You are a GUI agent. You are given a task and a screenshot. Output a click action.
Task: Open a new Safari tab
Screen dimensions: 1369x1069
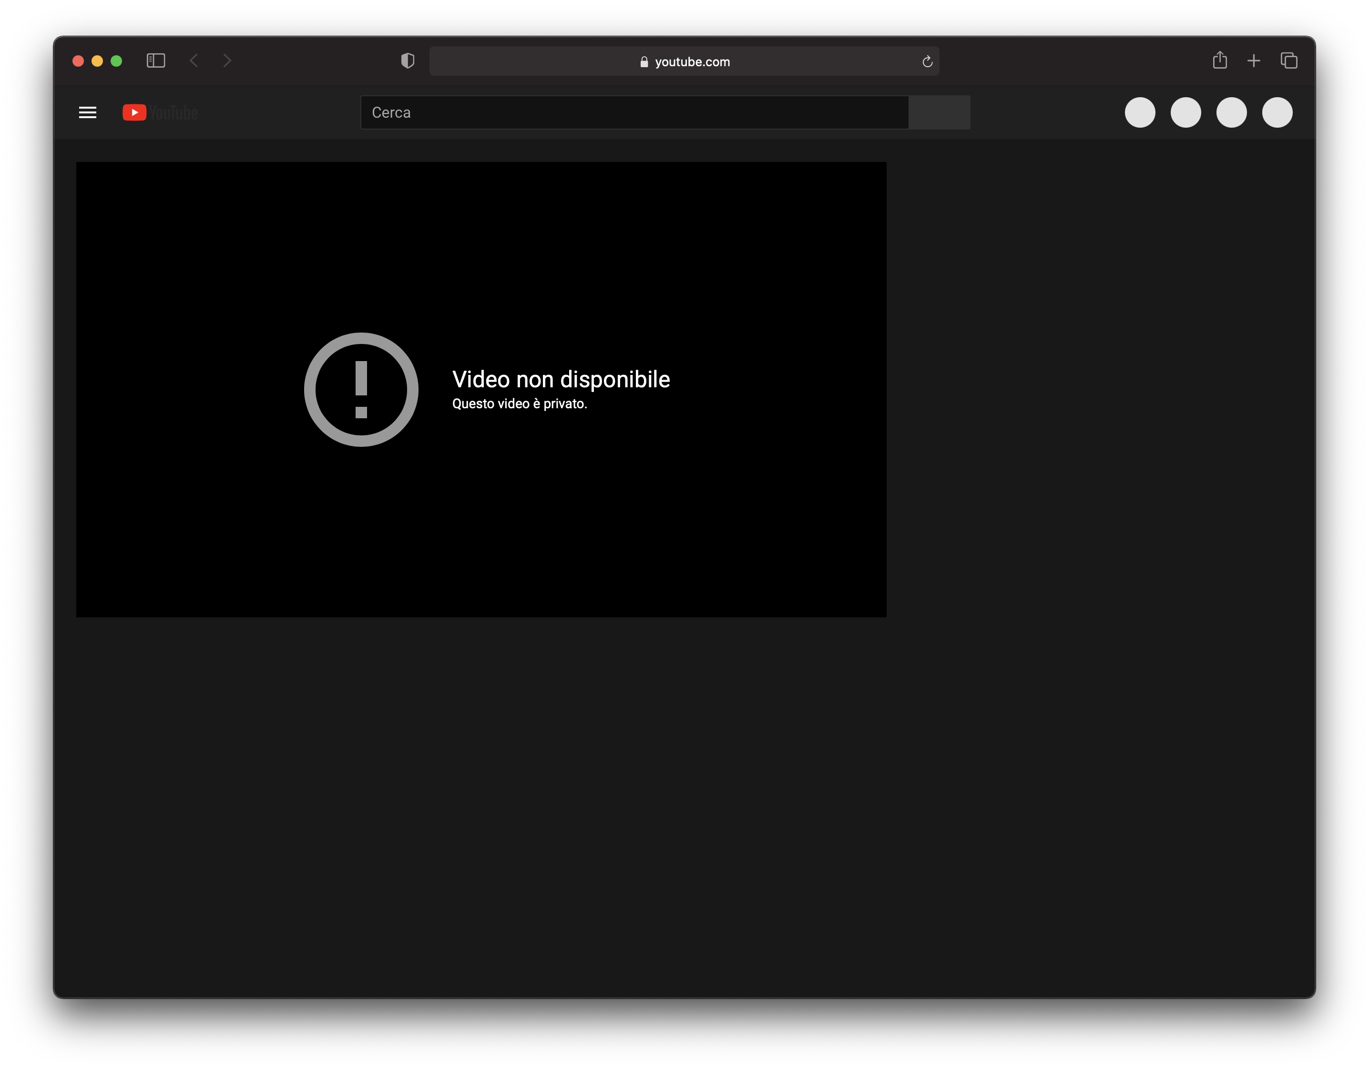1254,61
